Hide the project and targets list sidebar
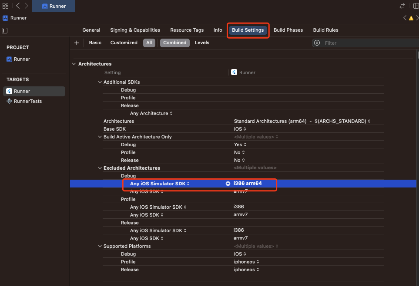This screenshot has width=419, height=286. [5, 30]
